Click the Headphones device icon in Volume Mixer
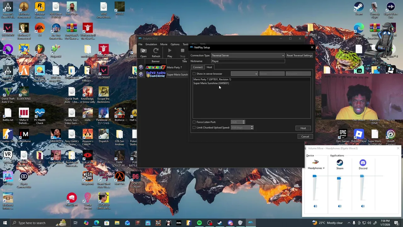The image size is (403, 227). pyautogui.click(x=315, y=163)
